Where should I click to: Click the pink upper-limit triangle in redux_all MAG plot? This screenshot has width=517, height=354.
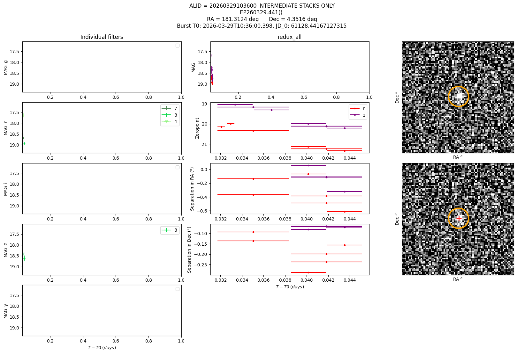tap(211, 56)
